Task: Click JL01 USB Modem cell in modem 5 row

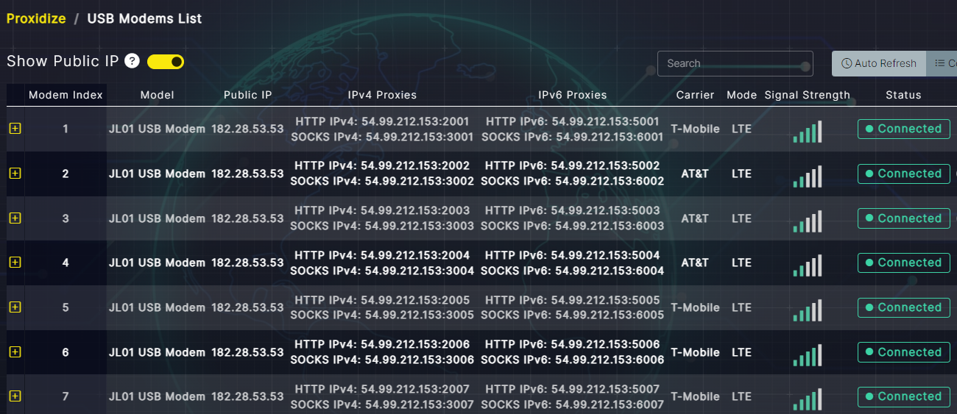Action: (x=157, y=307)
